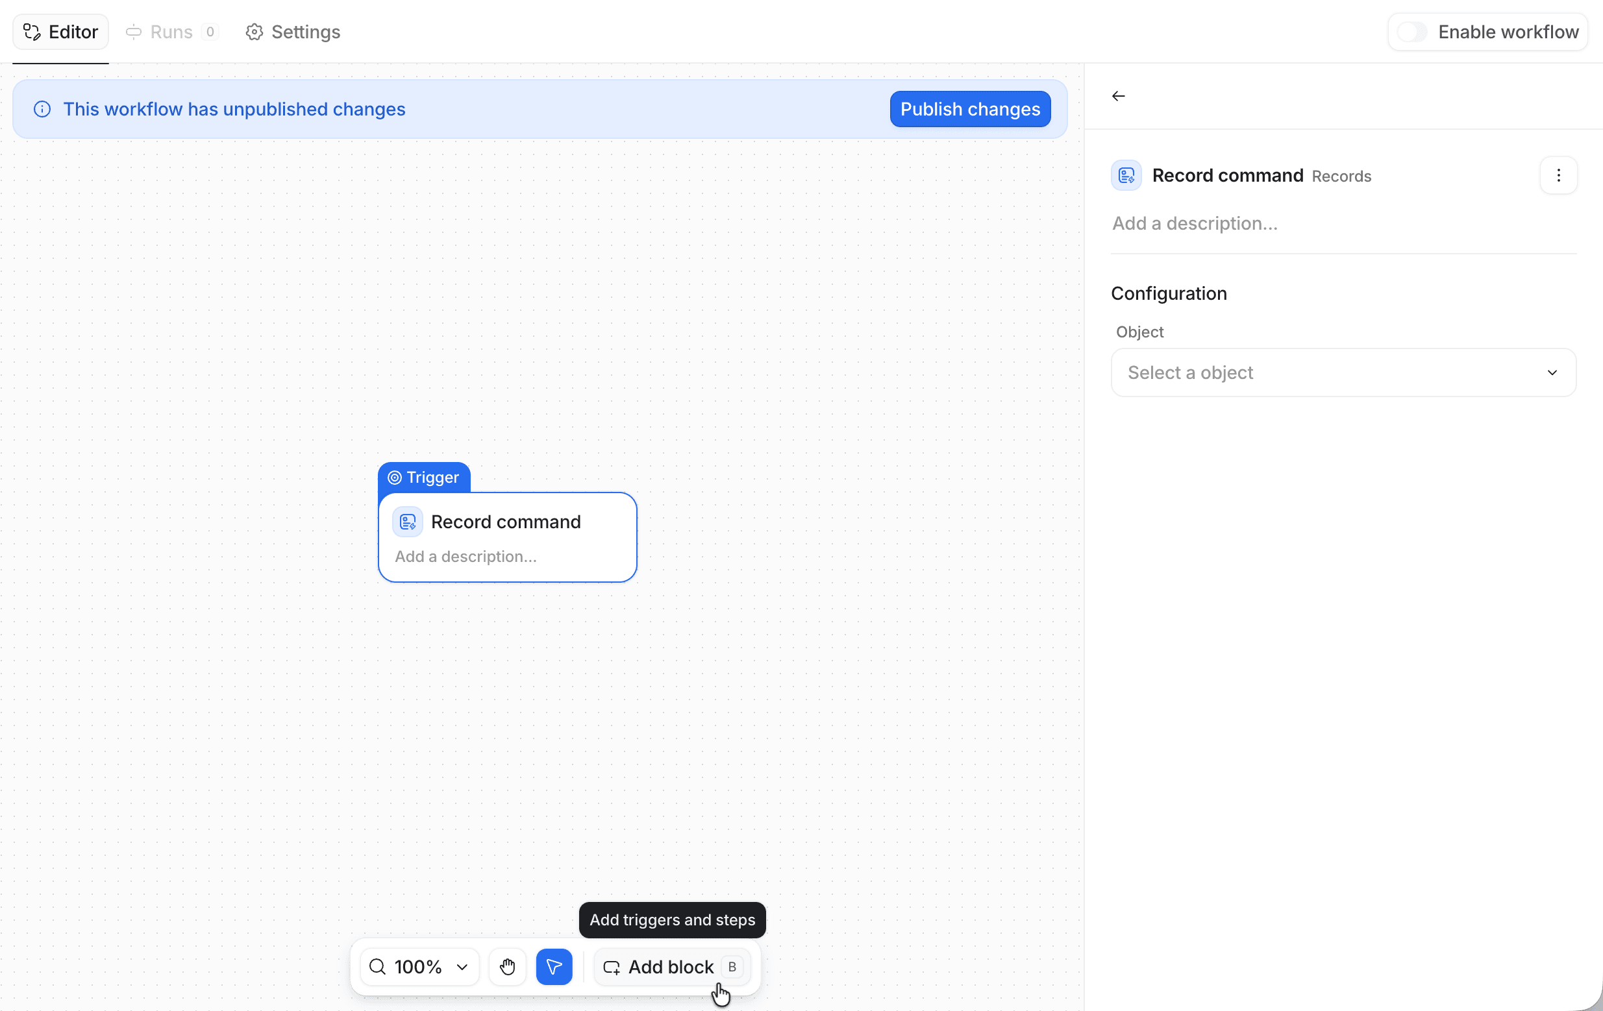This screenshot has width=1603, height=1011.
Task: Toggle the Enable workflow switch
Action: (x=1411, y=32)
